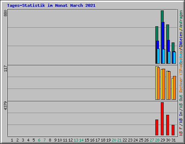Click the 'Anfragen' legend label
185x144 pixels.
point(181,19)
